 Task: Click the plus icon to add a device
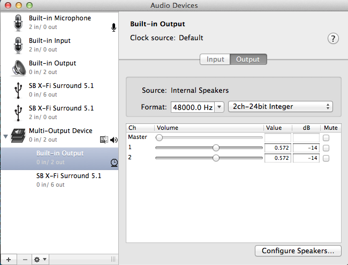click(8, 259)
